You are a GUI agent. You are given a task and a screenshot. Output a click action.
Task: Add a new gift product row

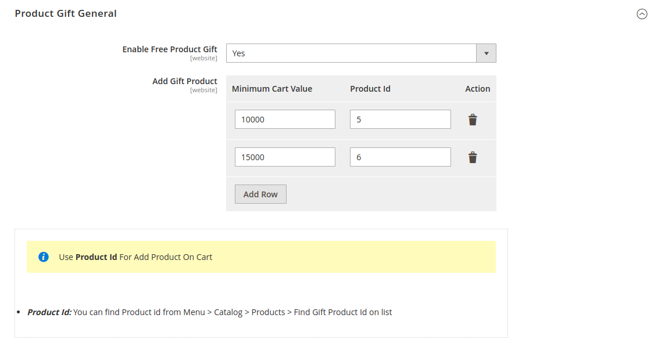coord(260,194)
